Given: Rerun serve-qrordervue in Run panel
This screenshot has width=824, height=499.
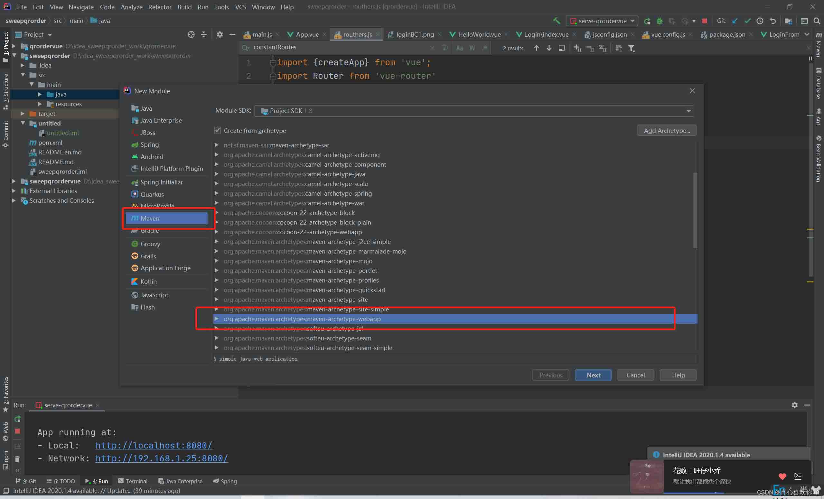Looking at the screenshot, I should point(17,419).
